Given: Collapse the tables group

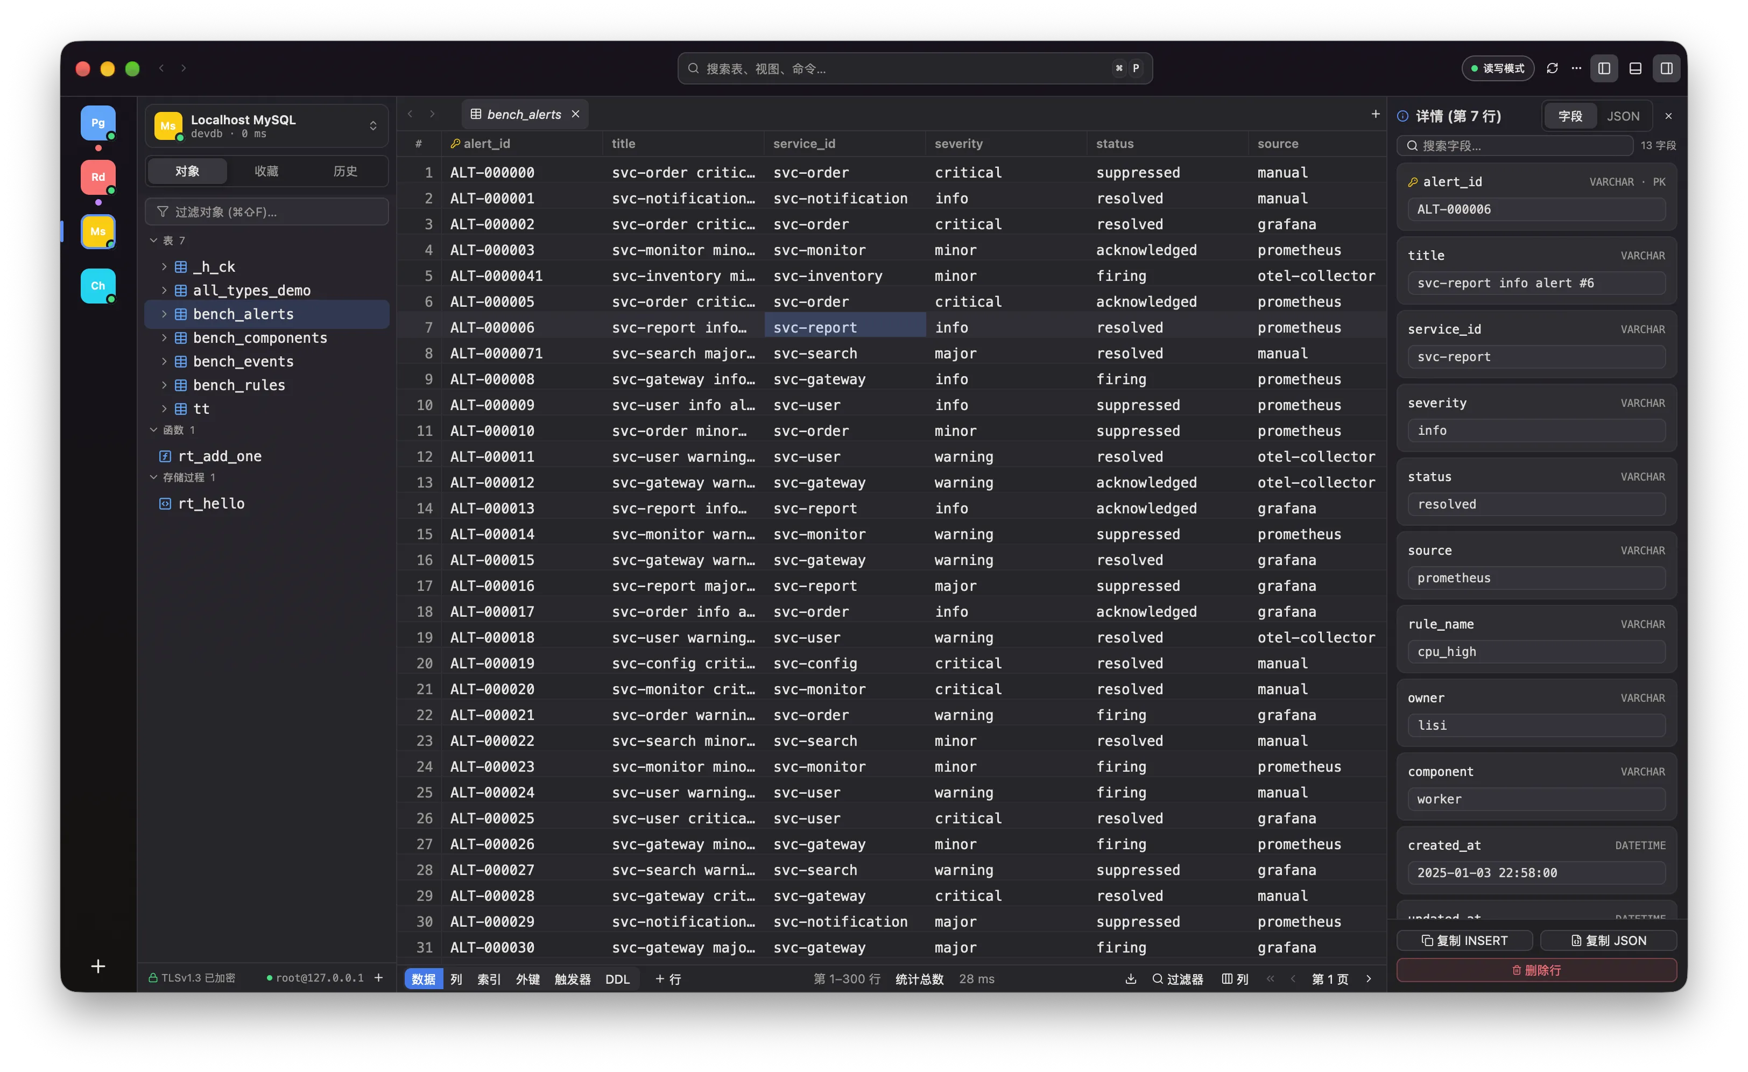Looking at the screenshot, I should [153, 241].
